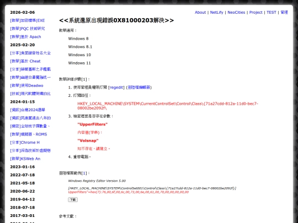
Task: Open the '[教學]KSWeb An' article link
Action: tap(25, 159)
